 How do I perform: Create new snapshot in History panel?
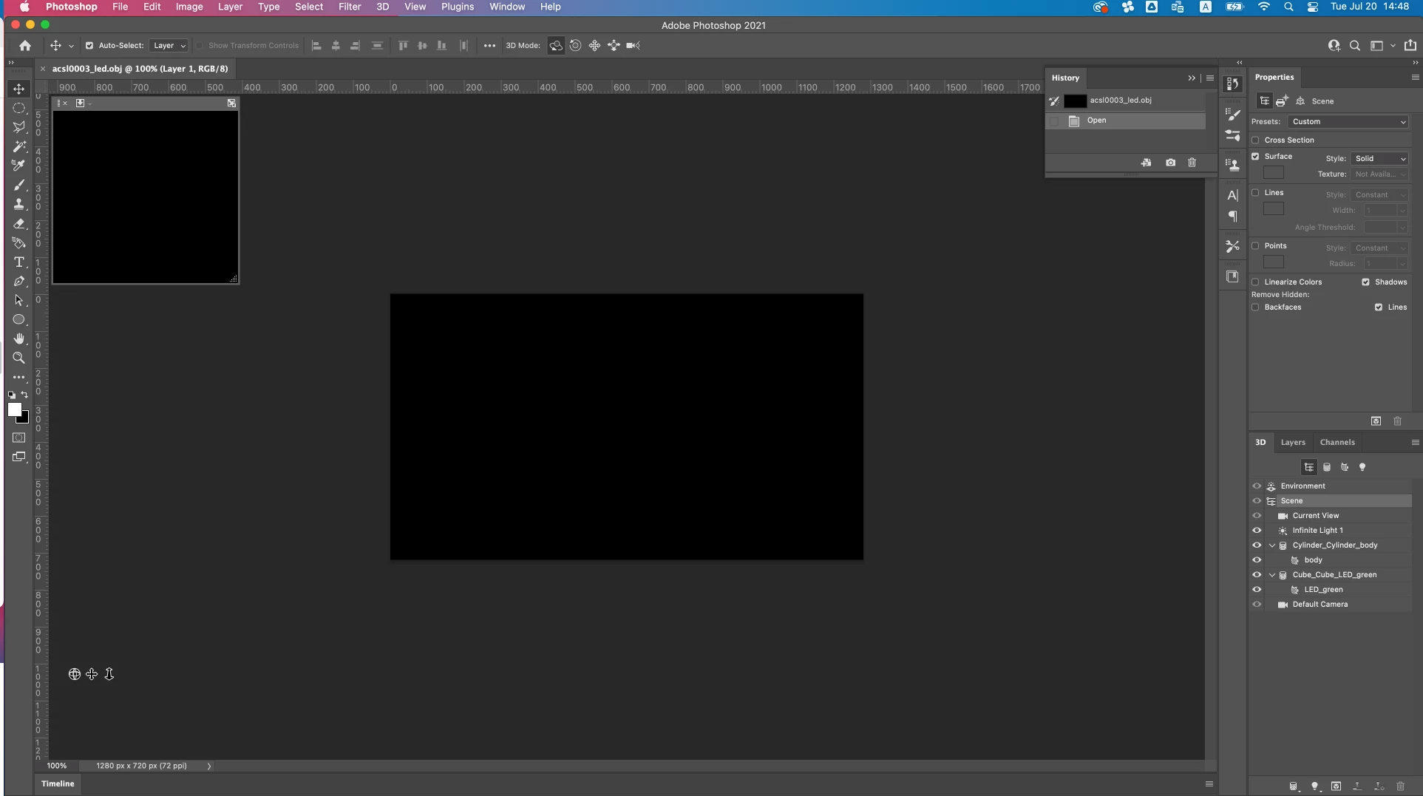pos(1170,163)
